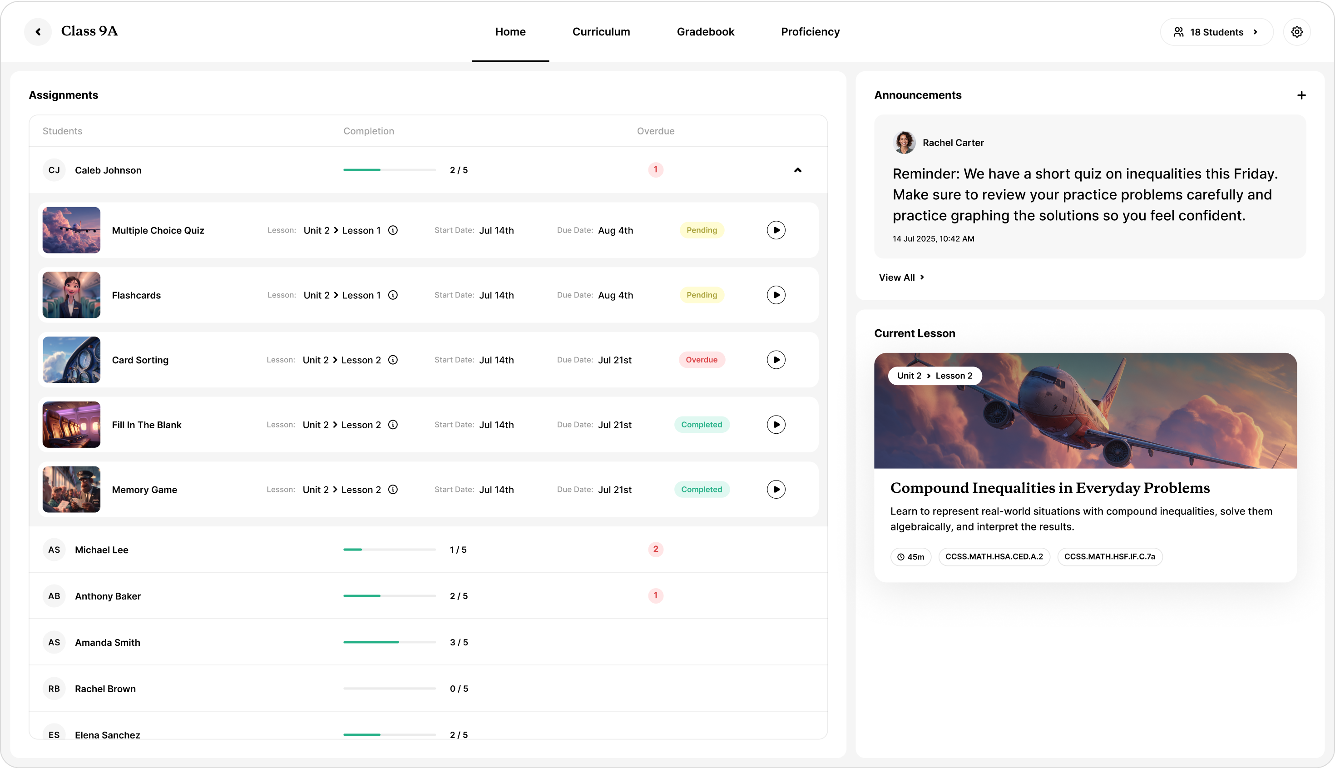Play the Card Sorting assignment

click(776, 360)
